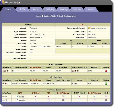The height and width of the screenshot is (108, 115).
Task: Click WAN Interfaces IP Address header link
Action: [36, 67]
